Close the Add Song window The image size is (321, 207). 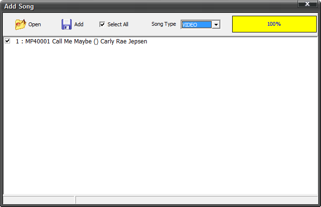307,4
